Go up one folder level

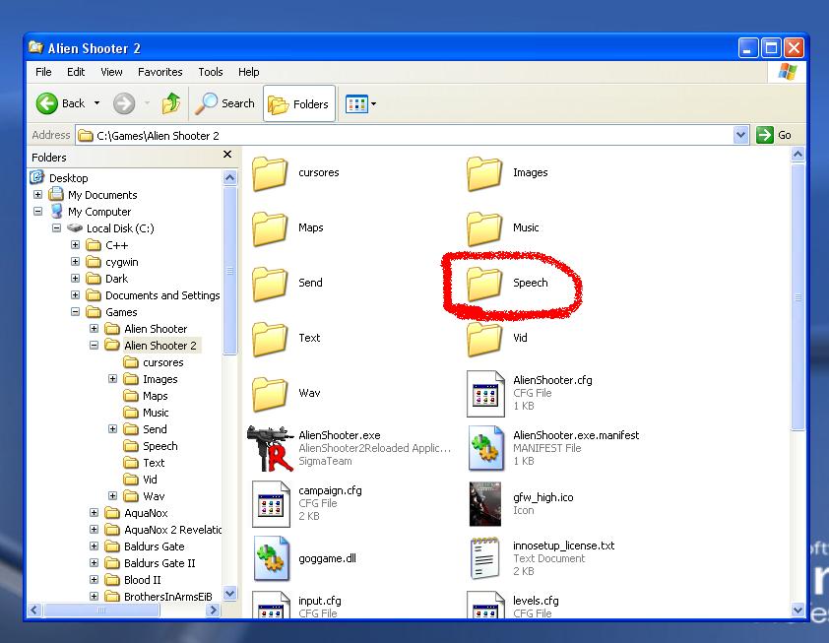click(171, 103)
